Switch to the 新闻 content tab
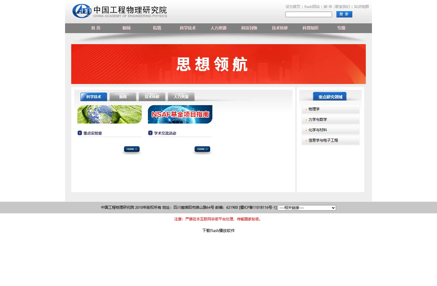This screenshot has height=286, width=437. [x=123, y=97]
